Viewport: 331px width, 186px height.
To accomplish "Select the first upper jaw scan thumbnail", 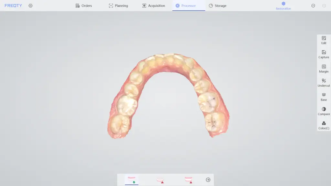I will (x=131, y=178).
